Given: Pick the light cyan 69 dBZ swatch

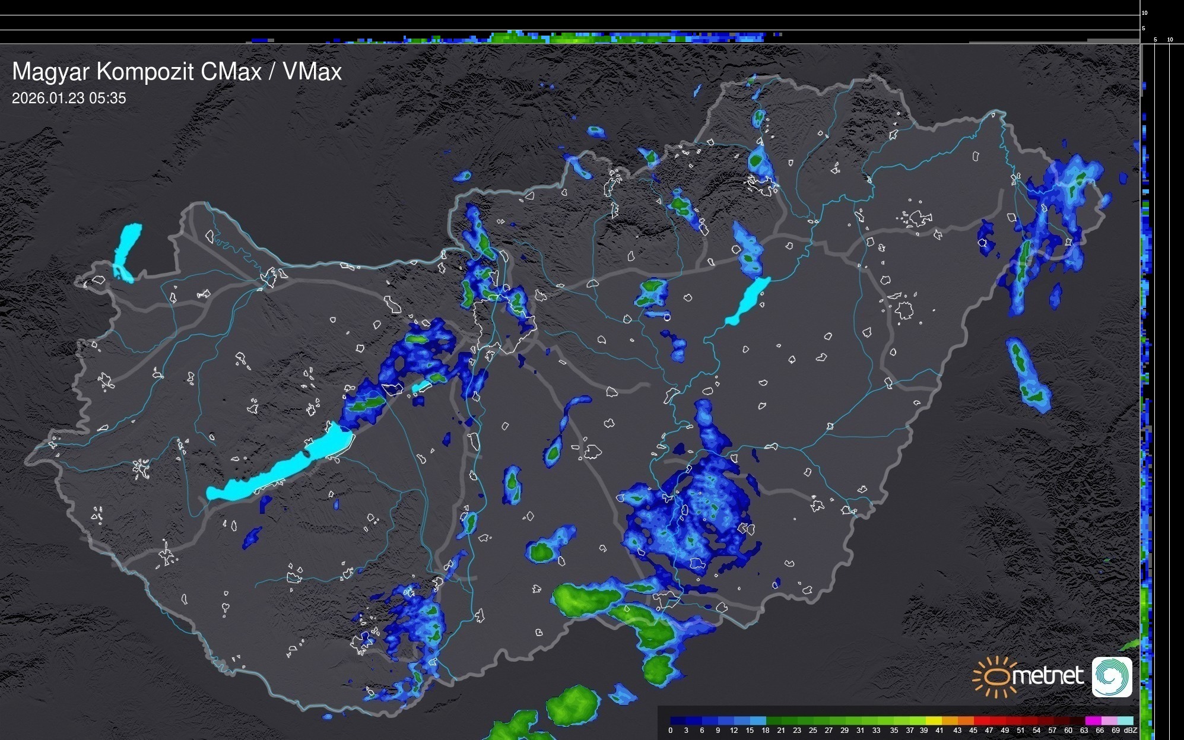Looking at the screenshot, I should (x=1124, y=720).
